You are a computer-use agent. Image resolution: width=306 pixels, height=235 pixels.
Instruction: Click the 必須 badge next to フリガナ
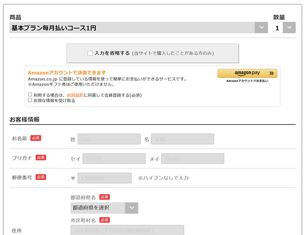click(41, 158)
